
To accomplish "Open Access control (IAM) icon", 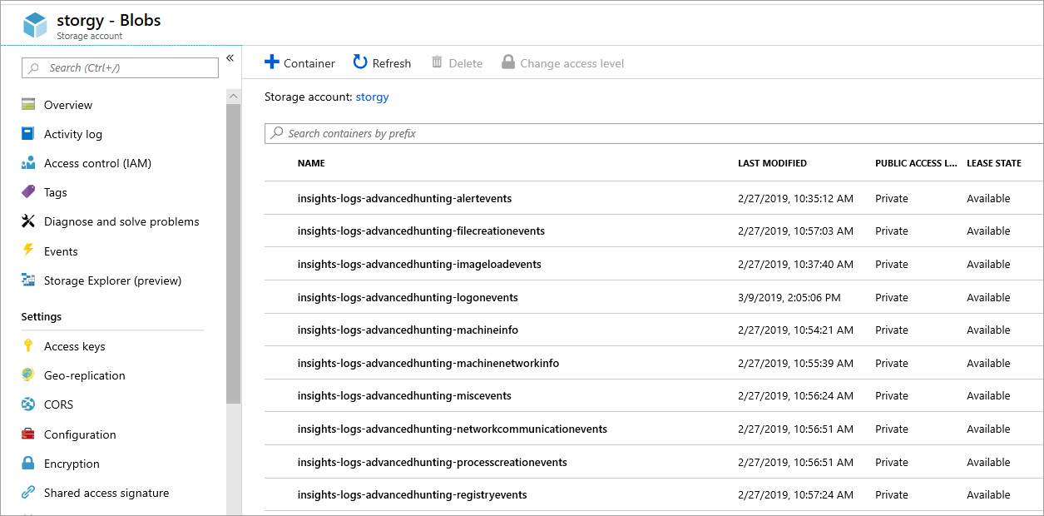I will click(x=28, y=163).
